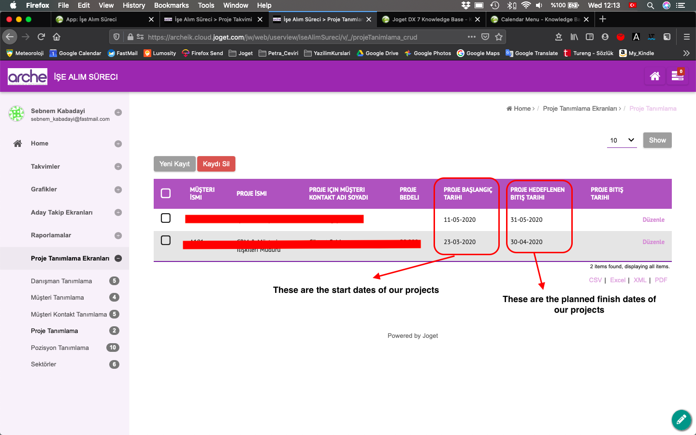Open Spotlight search in the menu bar
696x435 pixels.
(x=651, y=5)
